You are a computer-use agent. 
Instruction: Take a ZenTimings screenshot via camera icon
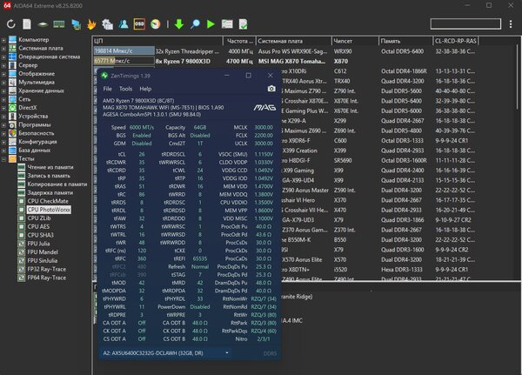pyautogui.click(x=271, y=89)
